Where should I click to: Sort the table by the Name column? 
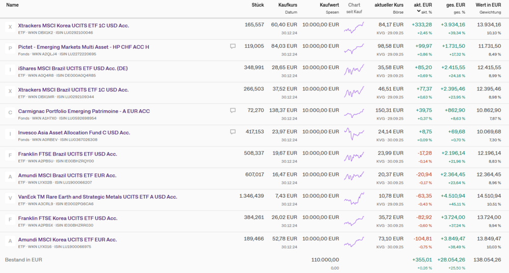[12, 5]
